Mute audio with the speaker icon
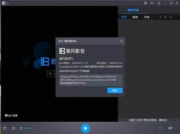Viewport: 180px width, 134px height. click(21, 128)
